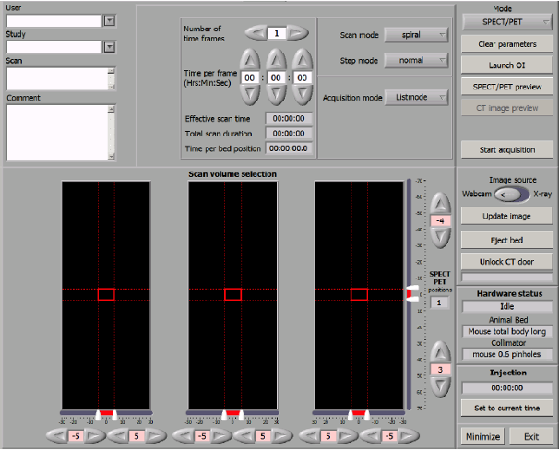
Task: Decrease the number of time frames
Action: [255, 33]
